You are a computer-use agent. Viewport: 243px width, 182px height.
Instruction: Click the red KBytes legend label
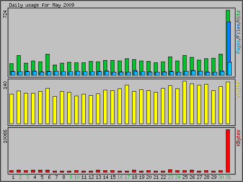pos(238,138)
